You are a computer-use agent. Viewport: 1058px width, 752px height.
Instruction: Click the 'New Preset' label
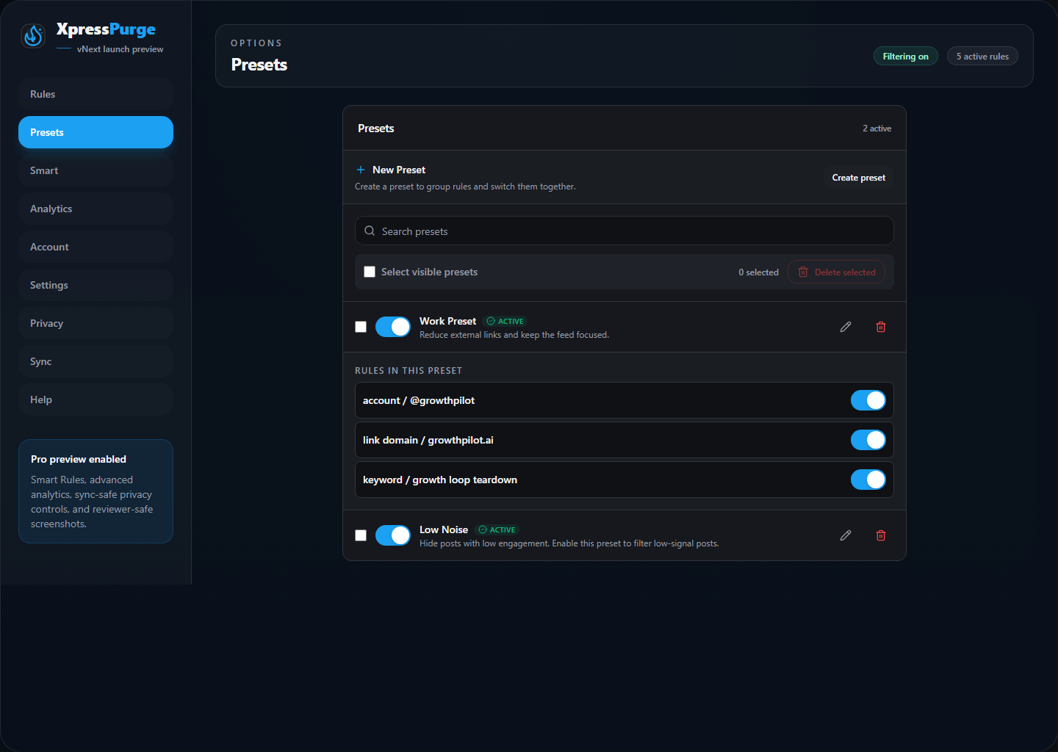tap(399, 170)
